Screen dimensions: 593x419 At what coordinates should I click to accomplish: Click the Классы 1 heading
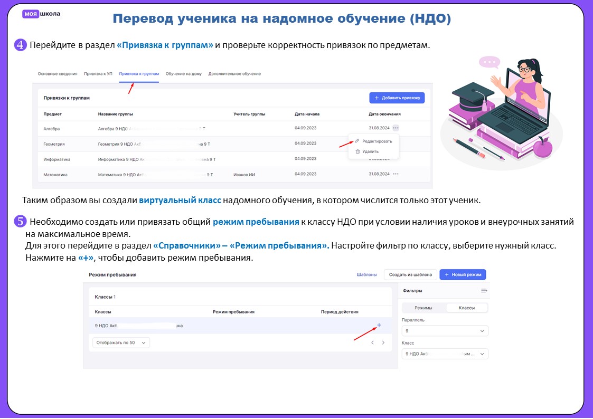(x=105, y=297)
